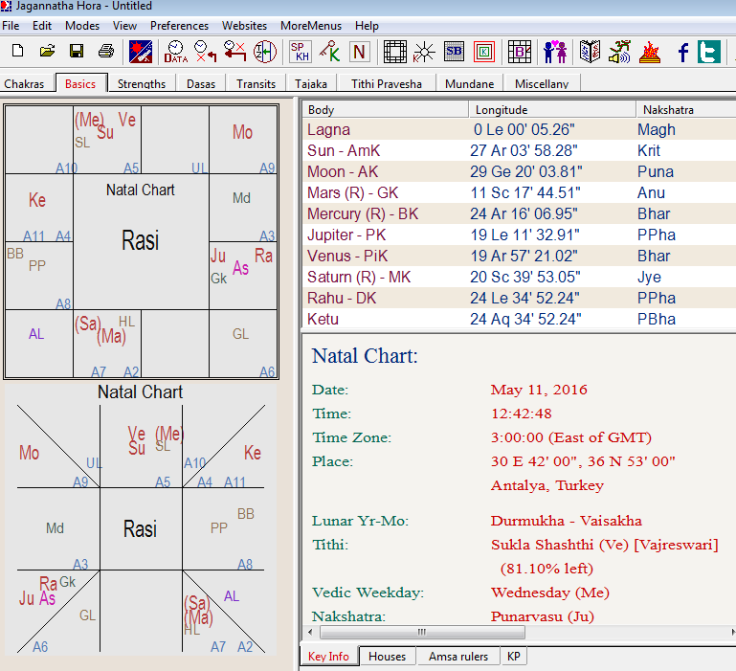Open the Websites menu
The height and width of the screenshot is (671, 736).
tap(245, 26)
